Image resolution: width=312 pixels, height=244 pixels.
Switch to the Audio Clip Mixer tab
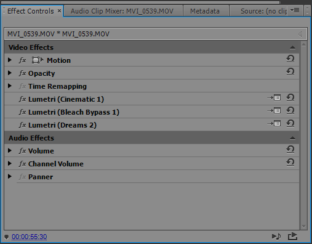(x=123, y=11)
